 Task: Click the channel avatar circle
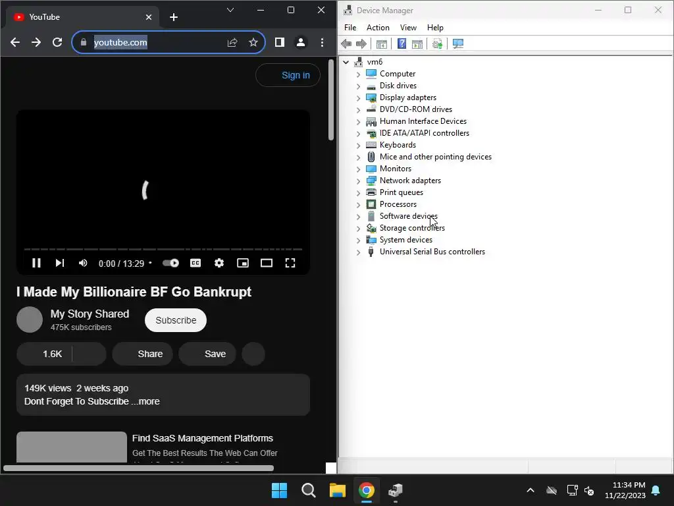pos(30,320)
